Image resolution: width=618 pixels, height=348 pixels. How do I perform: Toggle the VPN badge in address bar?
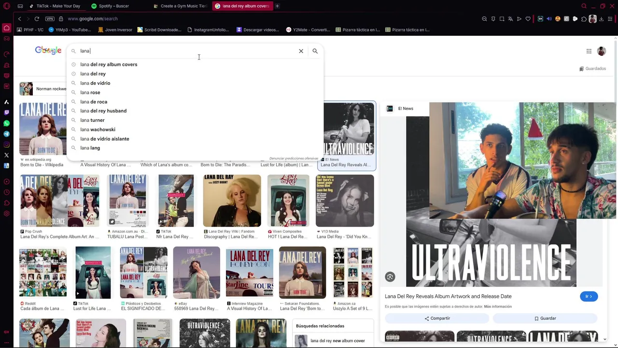[50, 19]
